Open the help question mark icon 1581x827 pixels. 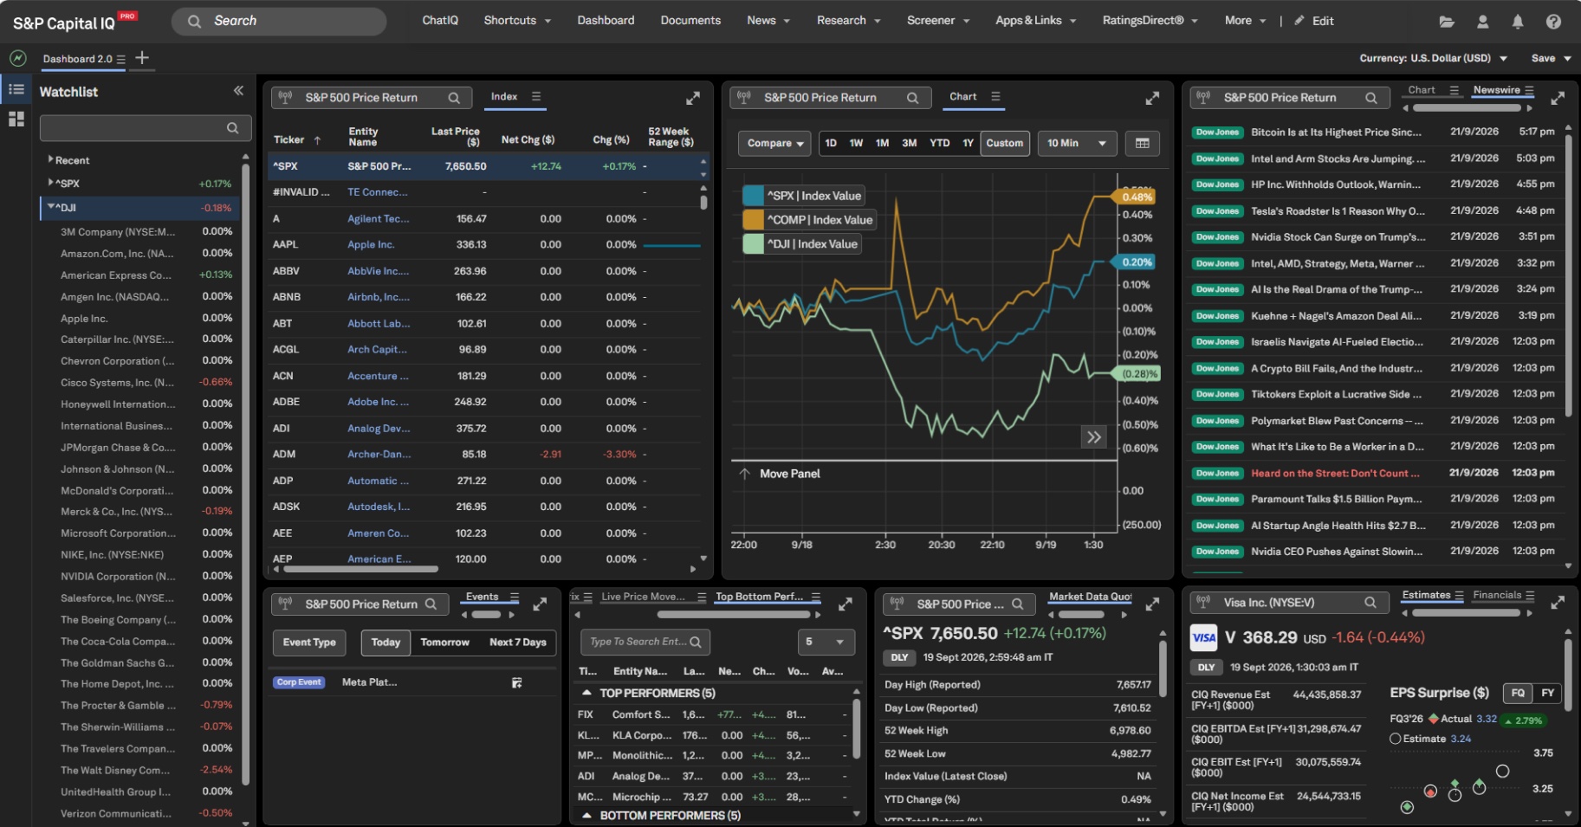1553,22
